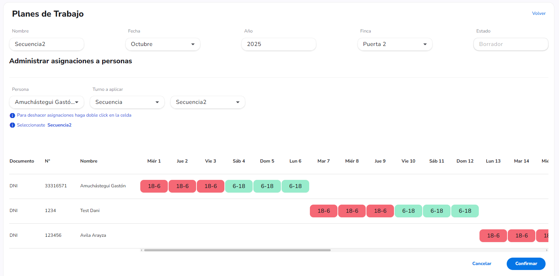
Task: Click empty Test Dani cell on Jue 2
Action: pyautogui.click(x=182, y=211)
